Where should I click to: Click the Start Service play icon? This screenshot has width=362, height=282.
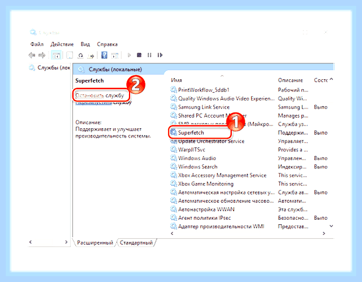[x=129, y=55]
